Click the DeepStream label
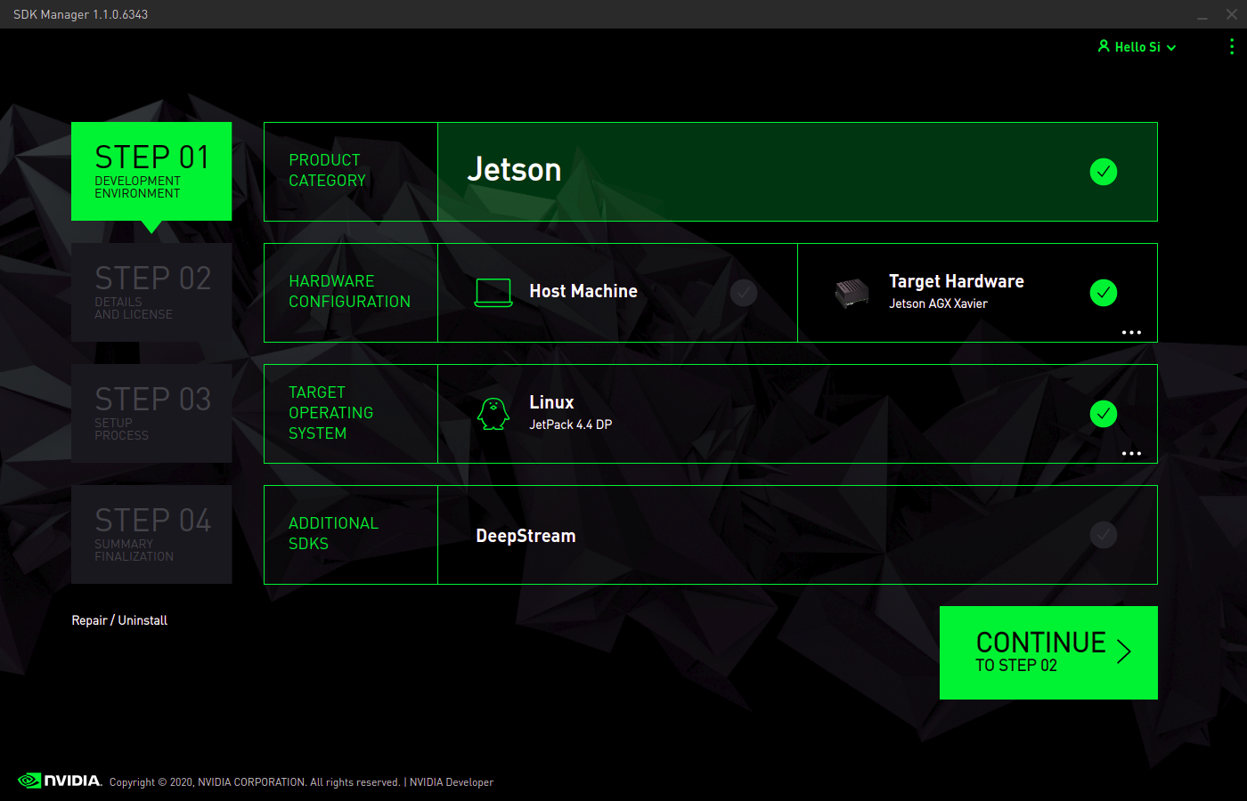The height and width of the screenshot is (801, 1247). pyautogui.click(x=526, y=536)
